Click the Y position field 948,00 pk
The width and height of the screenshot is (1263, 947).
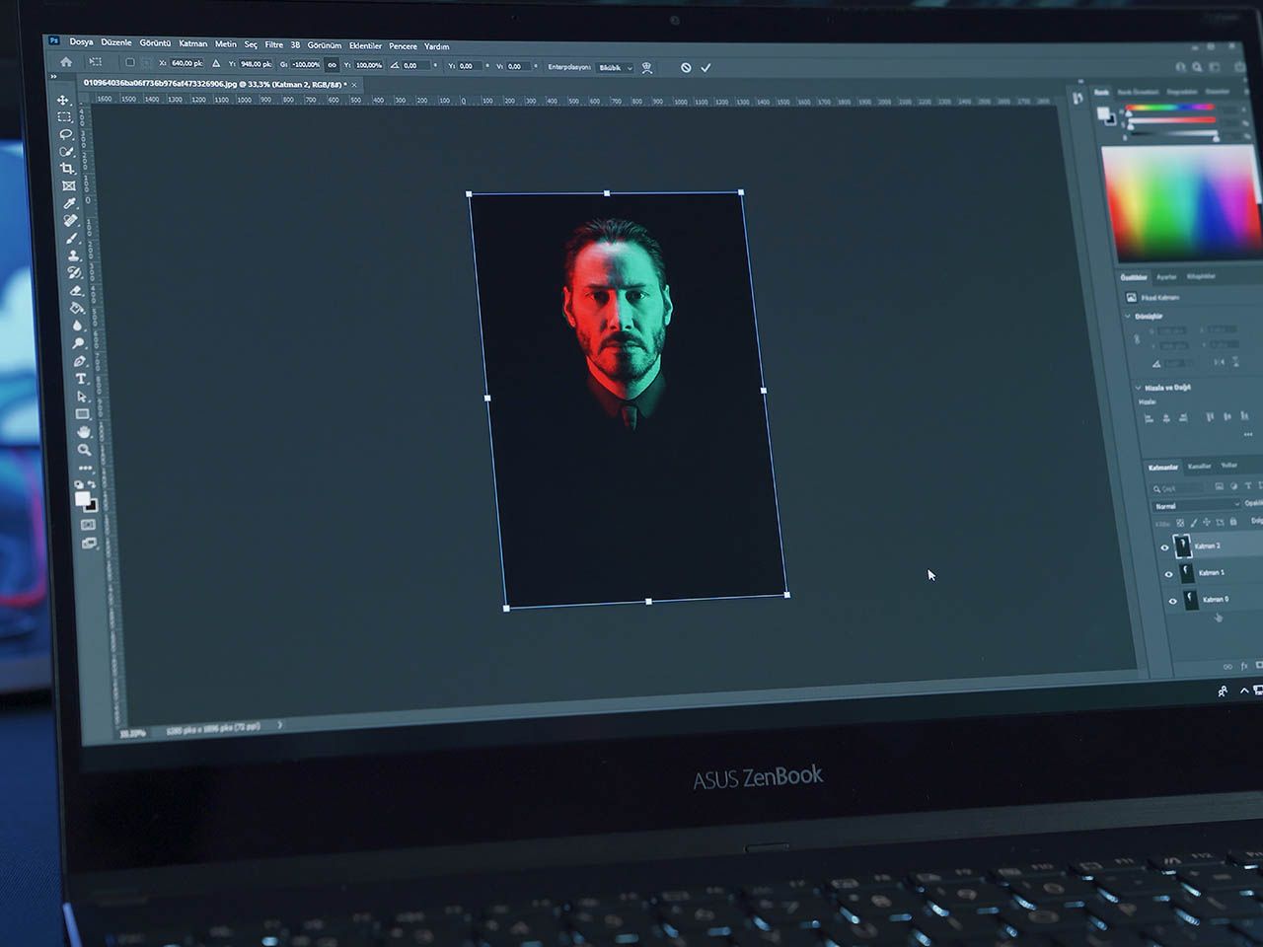256,64
